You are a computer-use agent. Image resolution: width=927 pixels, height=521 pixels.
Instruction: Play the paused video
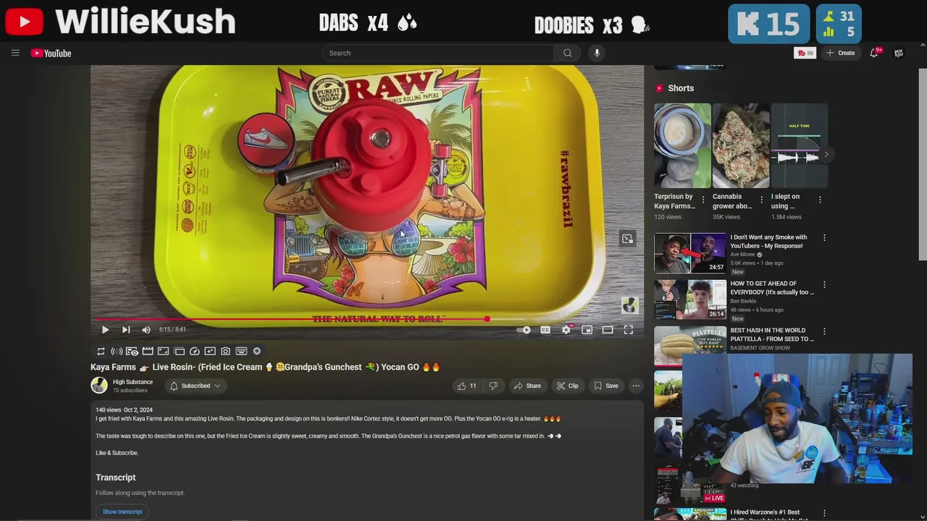coord(105,329)
